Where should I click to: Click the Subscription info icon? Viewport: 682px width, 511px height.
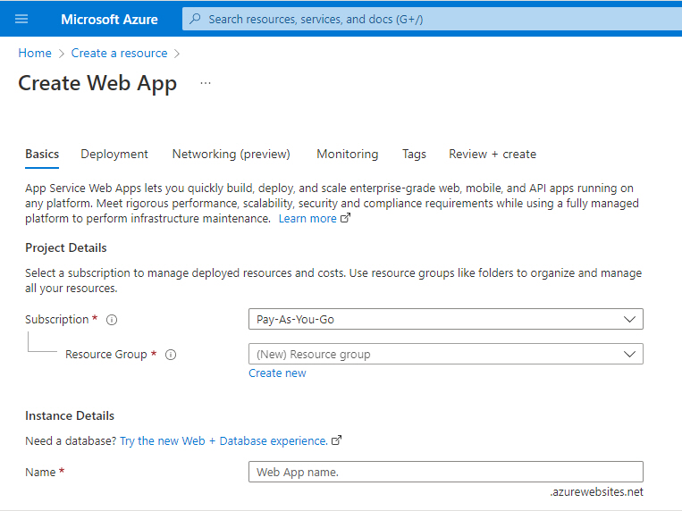pyautogui.click(x=112, y=320)
